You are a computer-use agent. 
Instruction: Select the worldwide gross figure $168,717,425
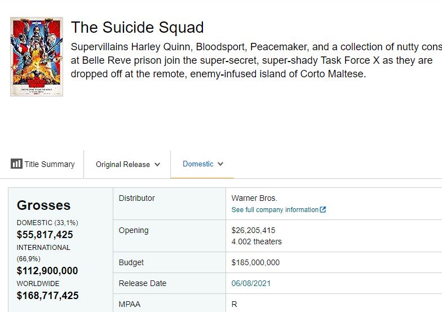(47, 296)
